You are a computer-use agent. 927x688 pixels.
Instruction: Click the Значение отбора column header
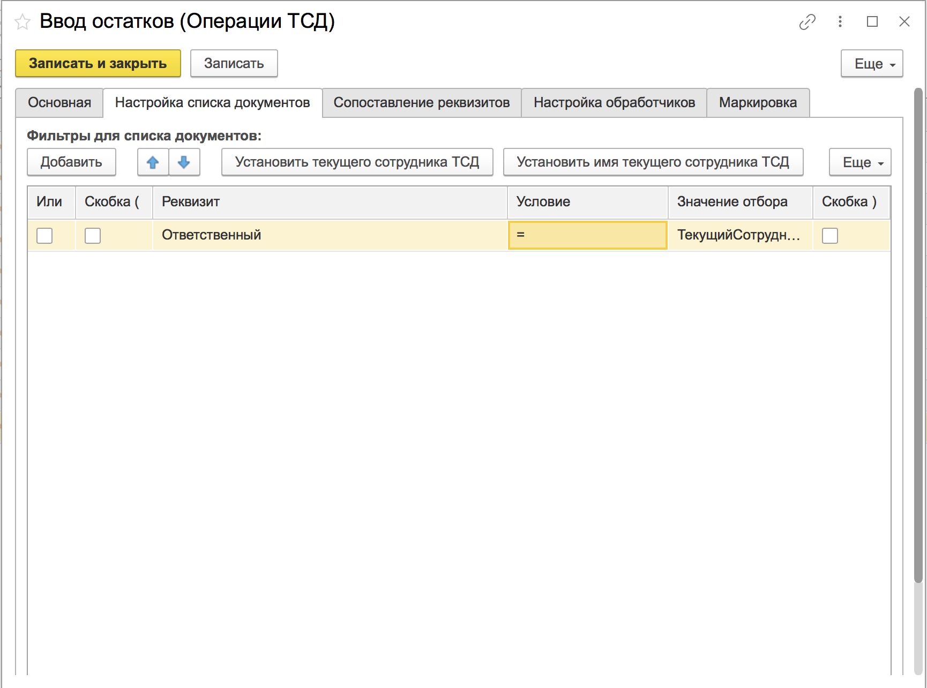click(740, 202)
